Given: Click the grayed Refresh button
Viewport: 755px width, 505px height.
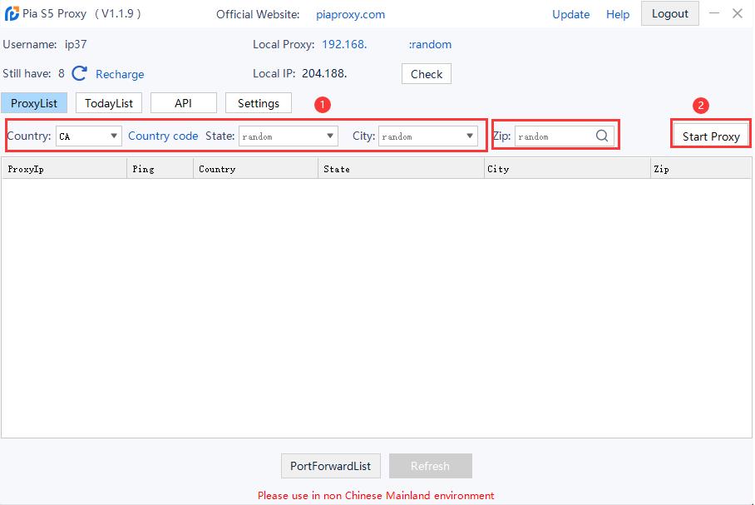Looking at the screenshot, I should coord(431,466).
